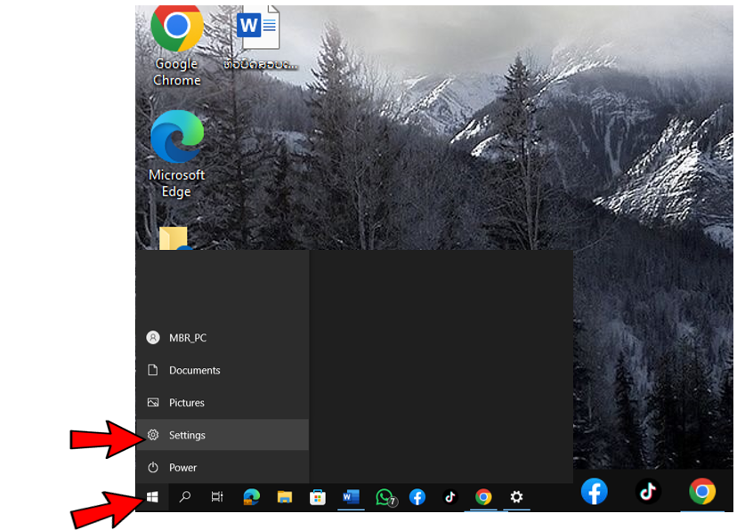The image size is (753, 530).
Task: Open Task View on the taskbar
Action: [217, 497]
